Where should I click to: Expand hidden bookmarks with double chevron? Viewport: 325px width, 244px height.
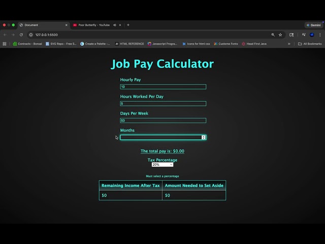click(x=289, y=44)
